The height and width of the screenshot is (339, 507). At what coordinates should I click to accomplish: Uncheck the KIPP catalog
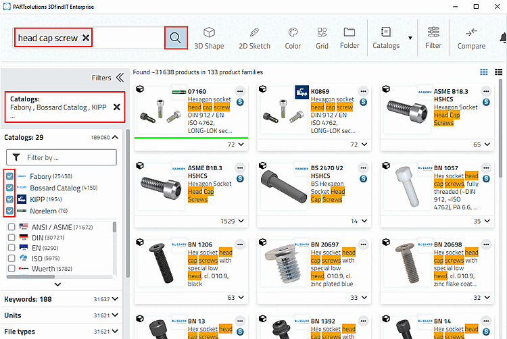pyautogui.click(x=9, y=199)
